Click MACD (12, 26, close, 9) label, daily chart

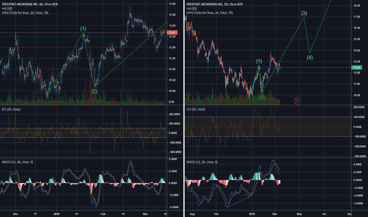[x=202, y=162]
